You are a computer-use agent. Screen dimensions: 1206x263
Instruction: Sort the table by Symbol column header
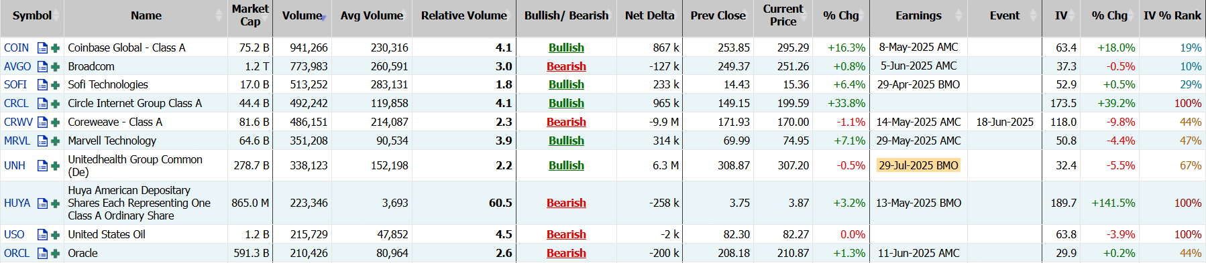(x=32, y=15)
